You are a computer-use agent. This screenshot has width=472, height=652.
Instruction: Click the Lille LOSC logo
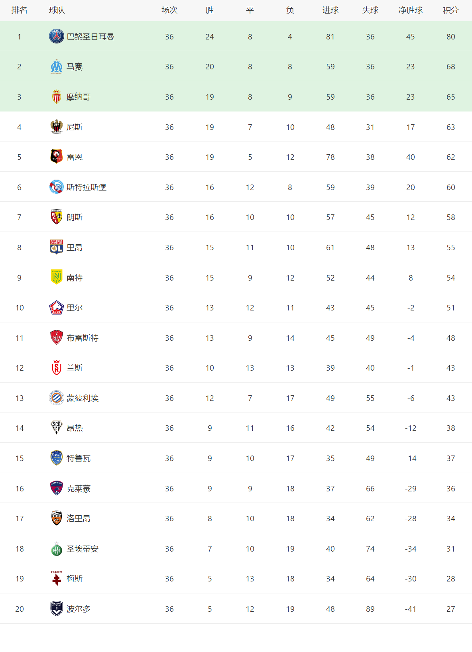pos(57,307)
